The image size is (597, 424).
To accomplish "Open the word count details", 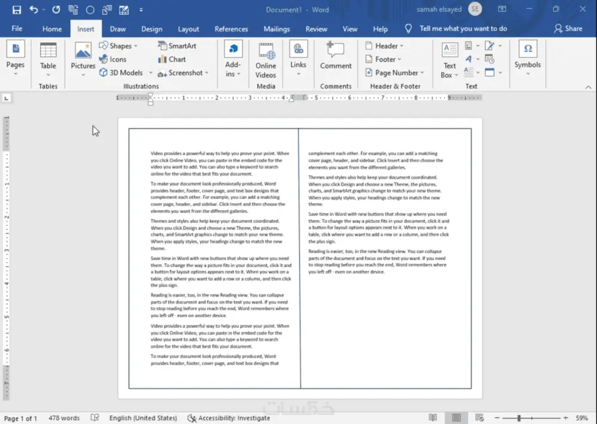I will 63,418.
